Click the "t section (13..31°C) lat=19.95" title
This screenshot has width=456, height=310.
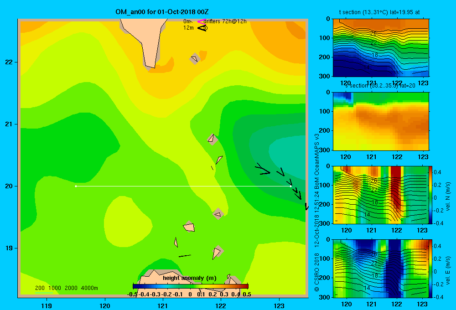pos(379,12)
